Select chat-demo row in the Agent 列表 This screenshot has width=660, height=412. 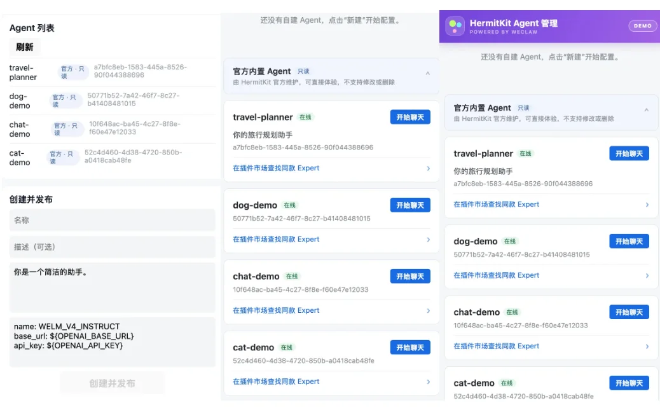pos(113,129)
